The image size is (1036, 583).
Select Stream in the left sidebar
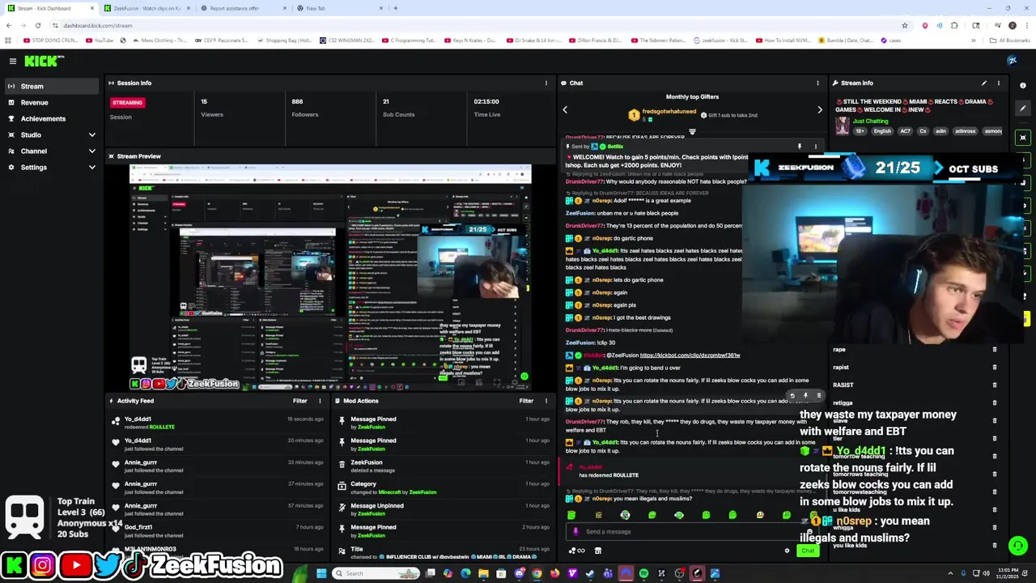click(x=50, y=86)
